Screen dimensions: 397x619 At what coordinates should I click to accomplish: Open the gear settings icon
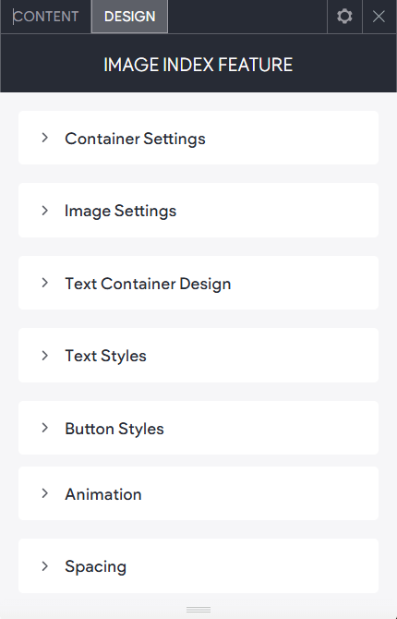344,17
